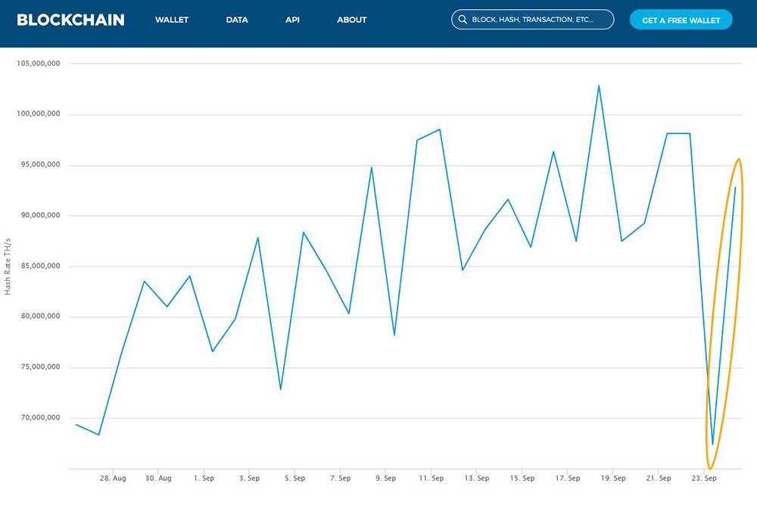Viewport: 757px width, 505px height.
Task: Click the lowest dip of the hash rate line
Action: point(712,444)
